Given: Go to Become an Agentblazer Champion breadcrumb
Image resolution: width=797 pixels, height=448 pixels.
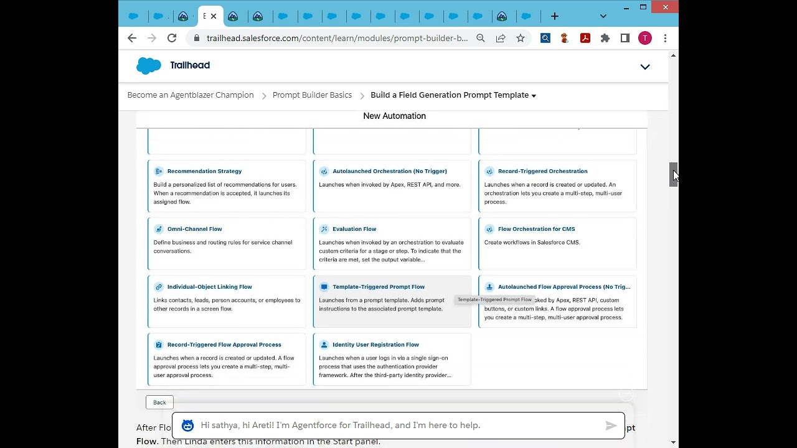Looking at the screenshot, I should (x=191, y=95).
